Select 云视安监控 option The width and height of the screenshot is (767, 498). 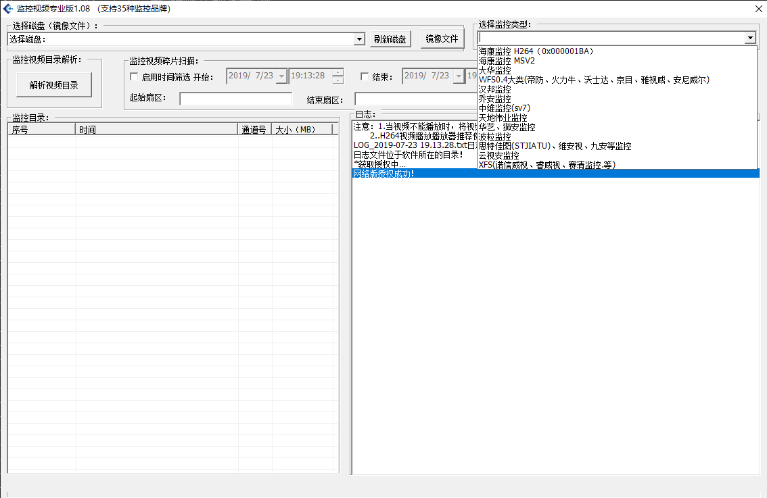[x=618, y=155]
